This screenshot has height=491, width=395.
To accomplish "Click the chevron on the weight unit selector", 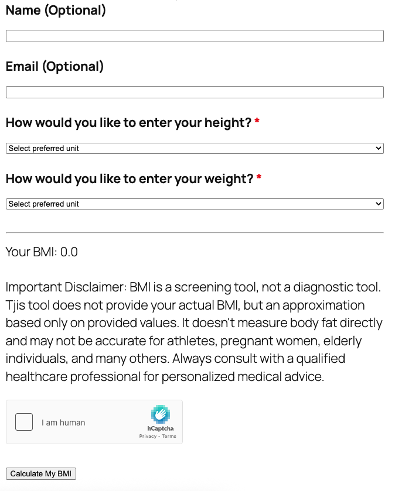I will (x=378, y=204).
